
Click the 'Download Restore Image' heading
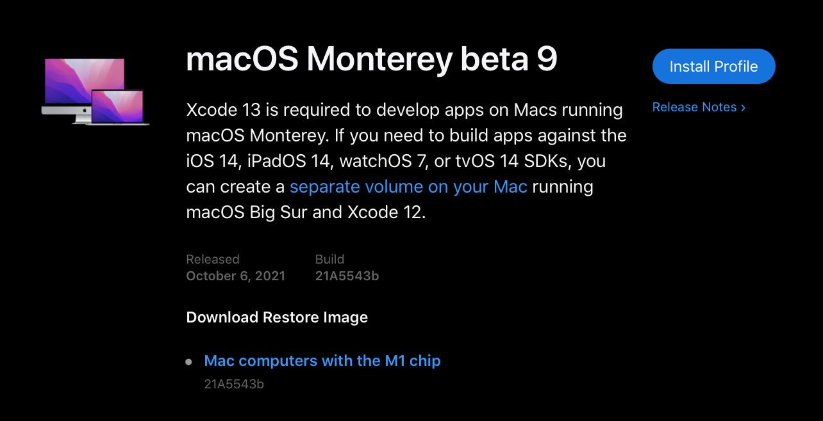(277, 317)
